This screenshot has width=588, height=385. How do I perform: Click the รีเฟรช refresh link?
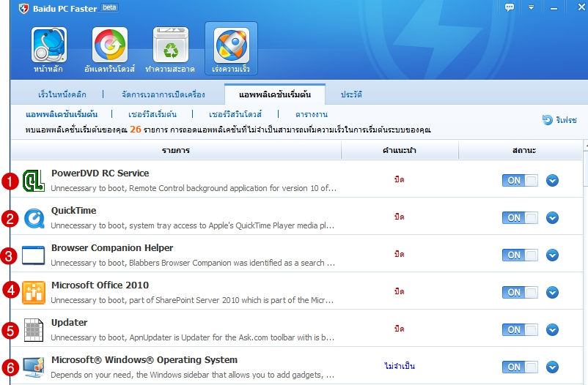tap(566, 120)
